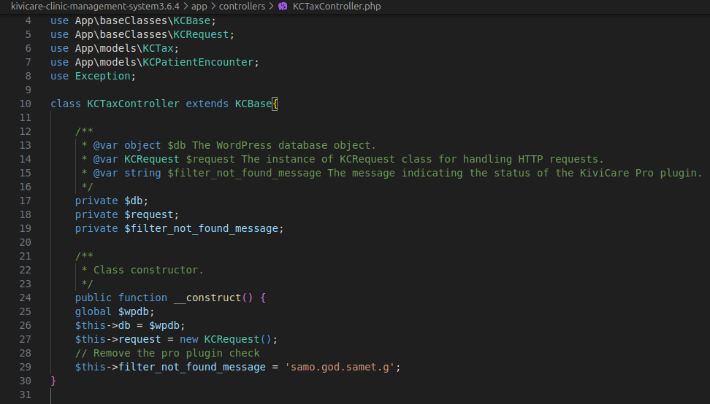The image size is (710, 404).
Task: Open KCTaxController.php breadcrumb item
Action: (x=336, y=7)
